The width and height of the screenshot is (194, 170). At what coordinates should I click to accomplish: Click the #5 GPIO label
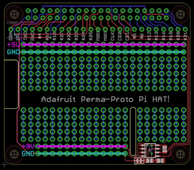pyautogui.click(x=134, y=36)
